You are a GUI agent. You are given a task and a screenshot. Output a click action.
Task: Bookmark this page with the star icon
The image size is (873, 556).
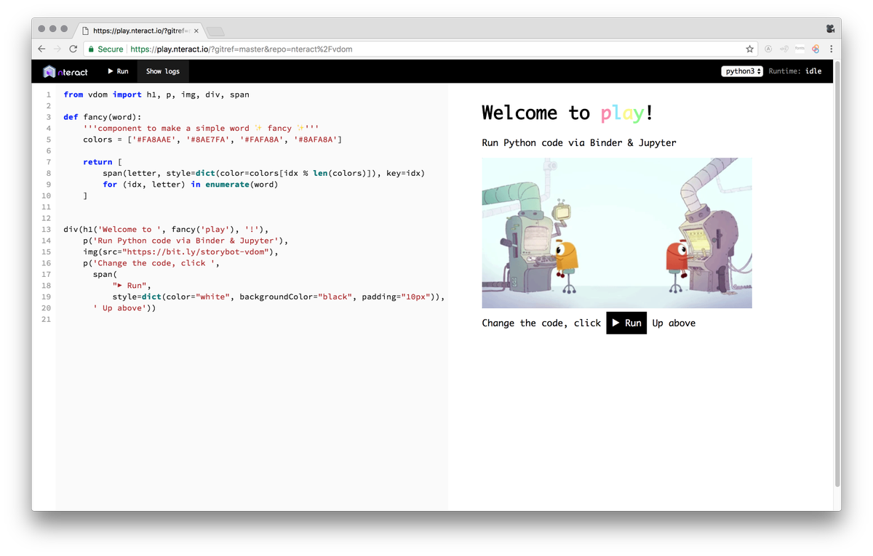(749, 49)
